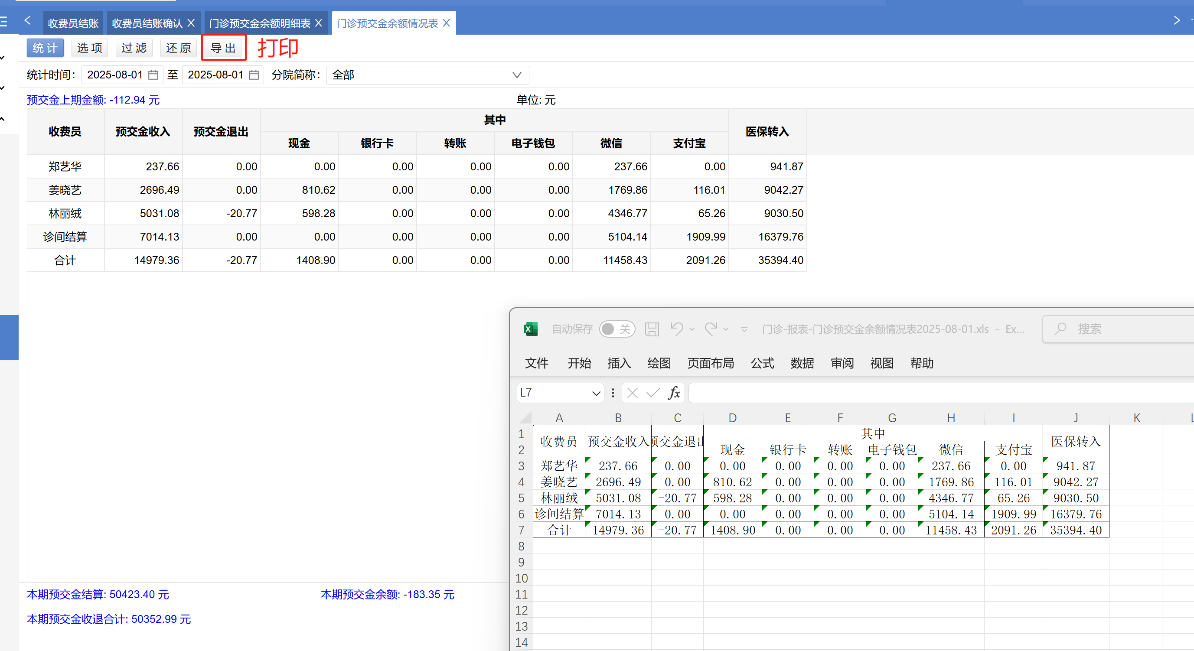Click the right arrow tab scroll icon
Viewport: 1194px width, 651px height.
pyautogui.click(x=1176, y=20)
